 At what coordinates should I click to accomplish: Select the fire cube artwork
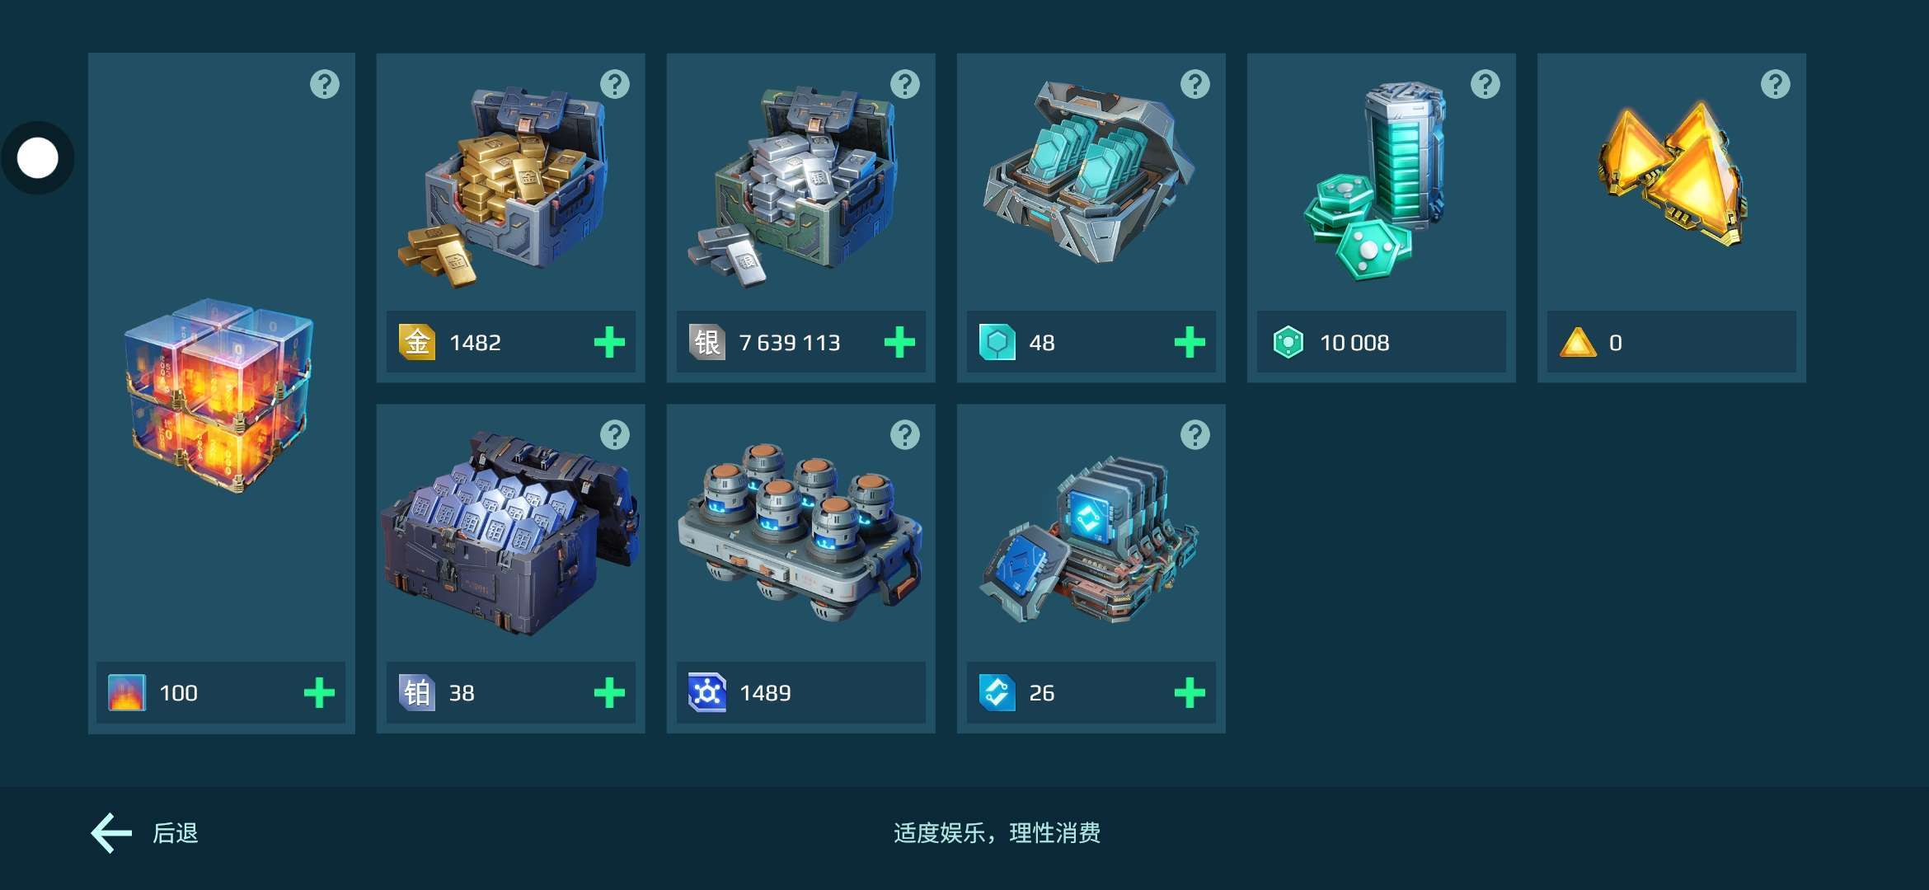219,396
